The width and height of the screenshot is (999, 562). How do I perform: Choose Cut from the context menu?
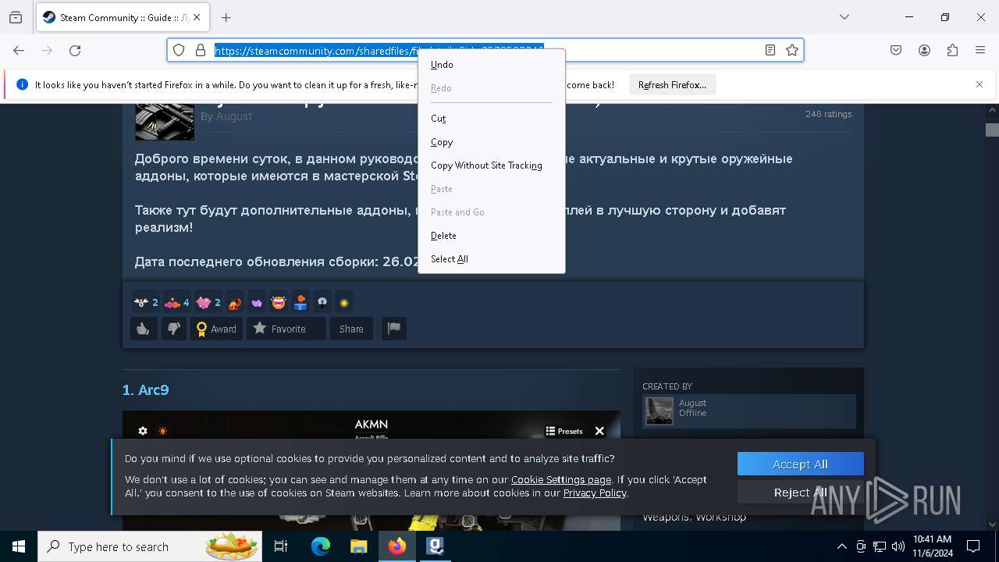pos(491,119)
